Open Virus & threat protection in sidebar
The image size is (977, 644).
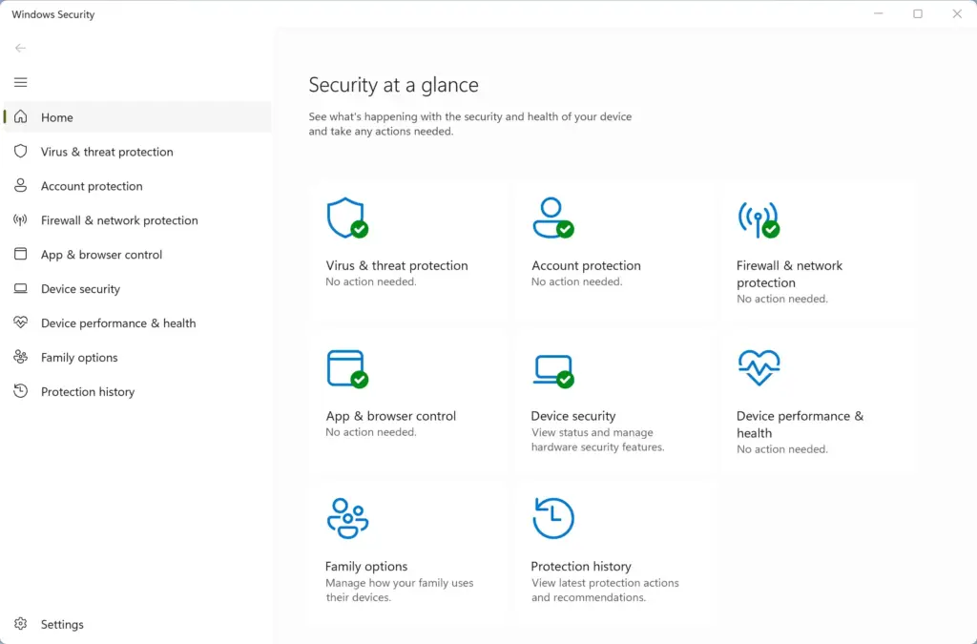[137, 152]
